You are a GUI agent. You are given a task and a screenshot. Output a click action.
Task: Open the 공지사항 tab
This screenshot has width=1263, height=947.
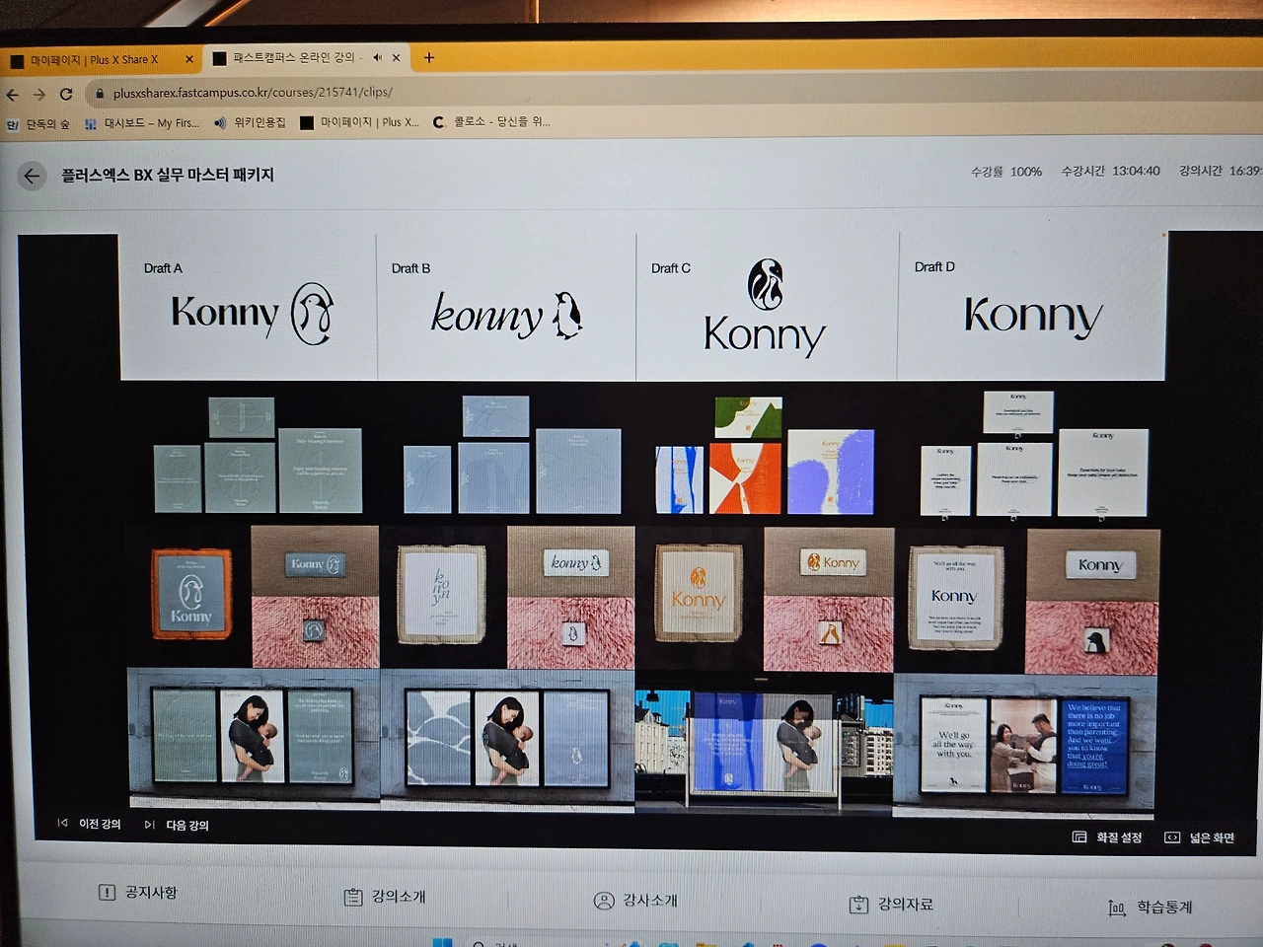(138, 893)
